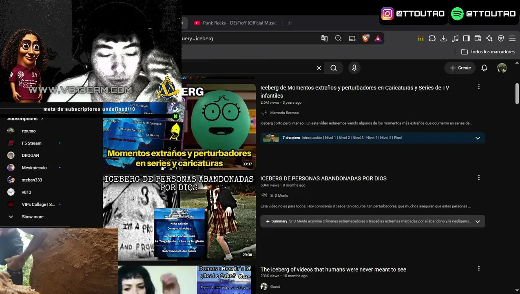Image resolution: width=520 pixels, height=294 pixels.
Task: Open v813 subscription channel
Action: tap(27, 192)
